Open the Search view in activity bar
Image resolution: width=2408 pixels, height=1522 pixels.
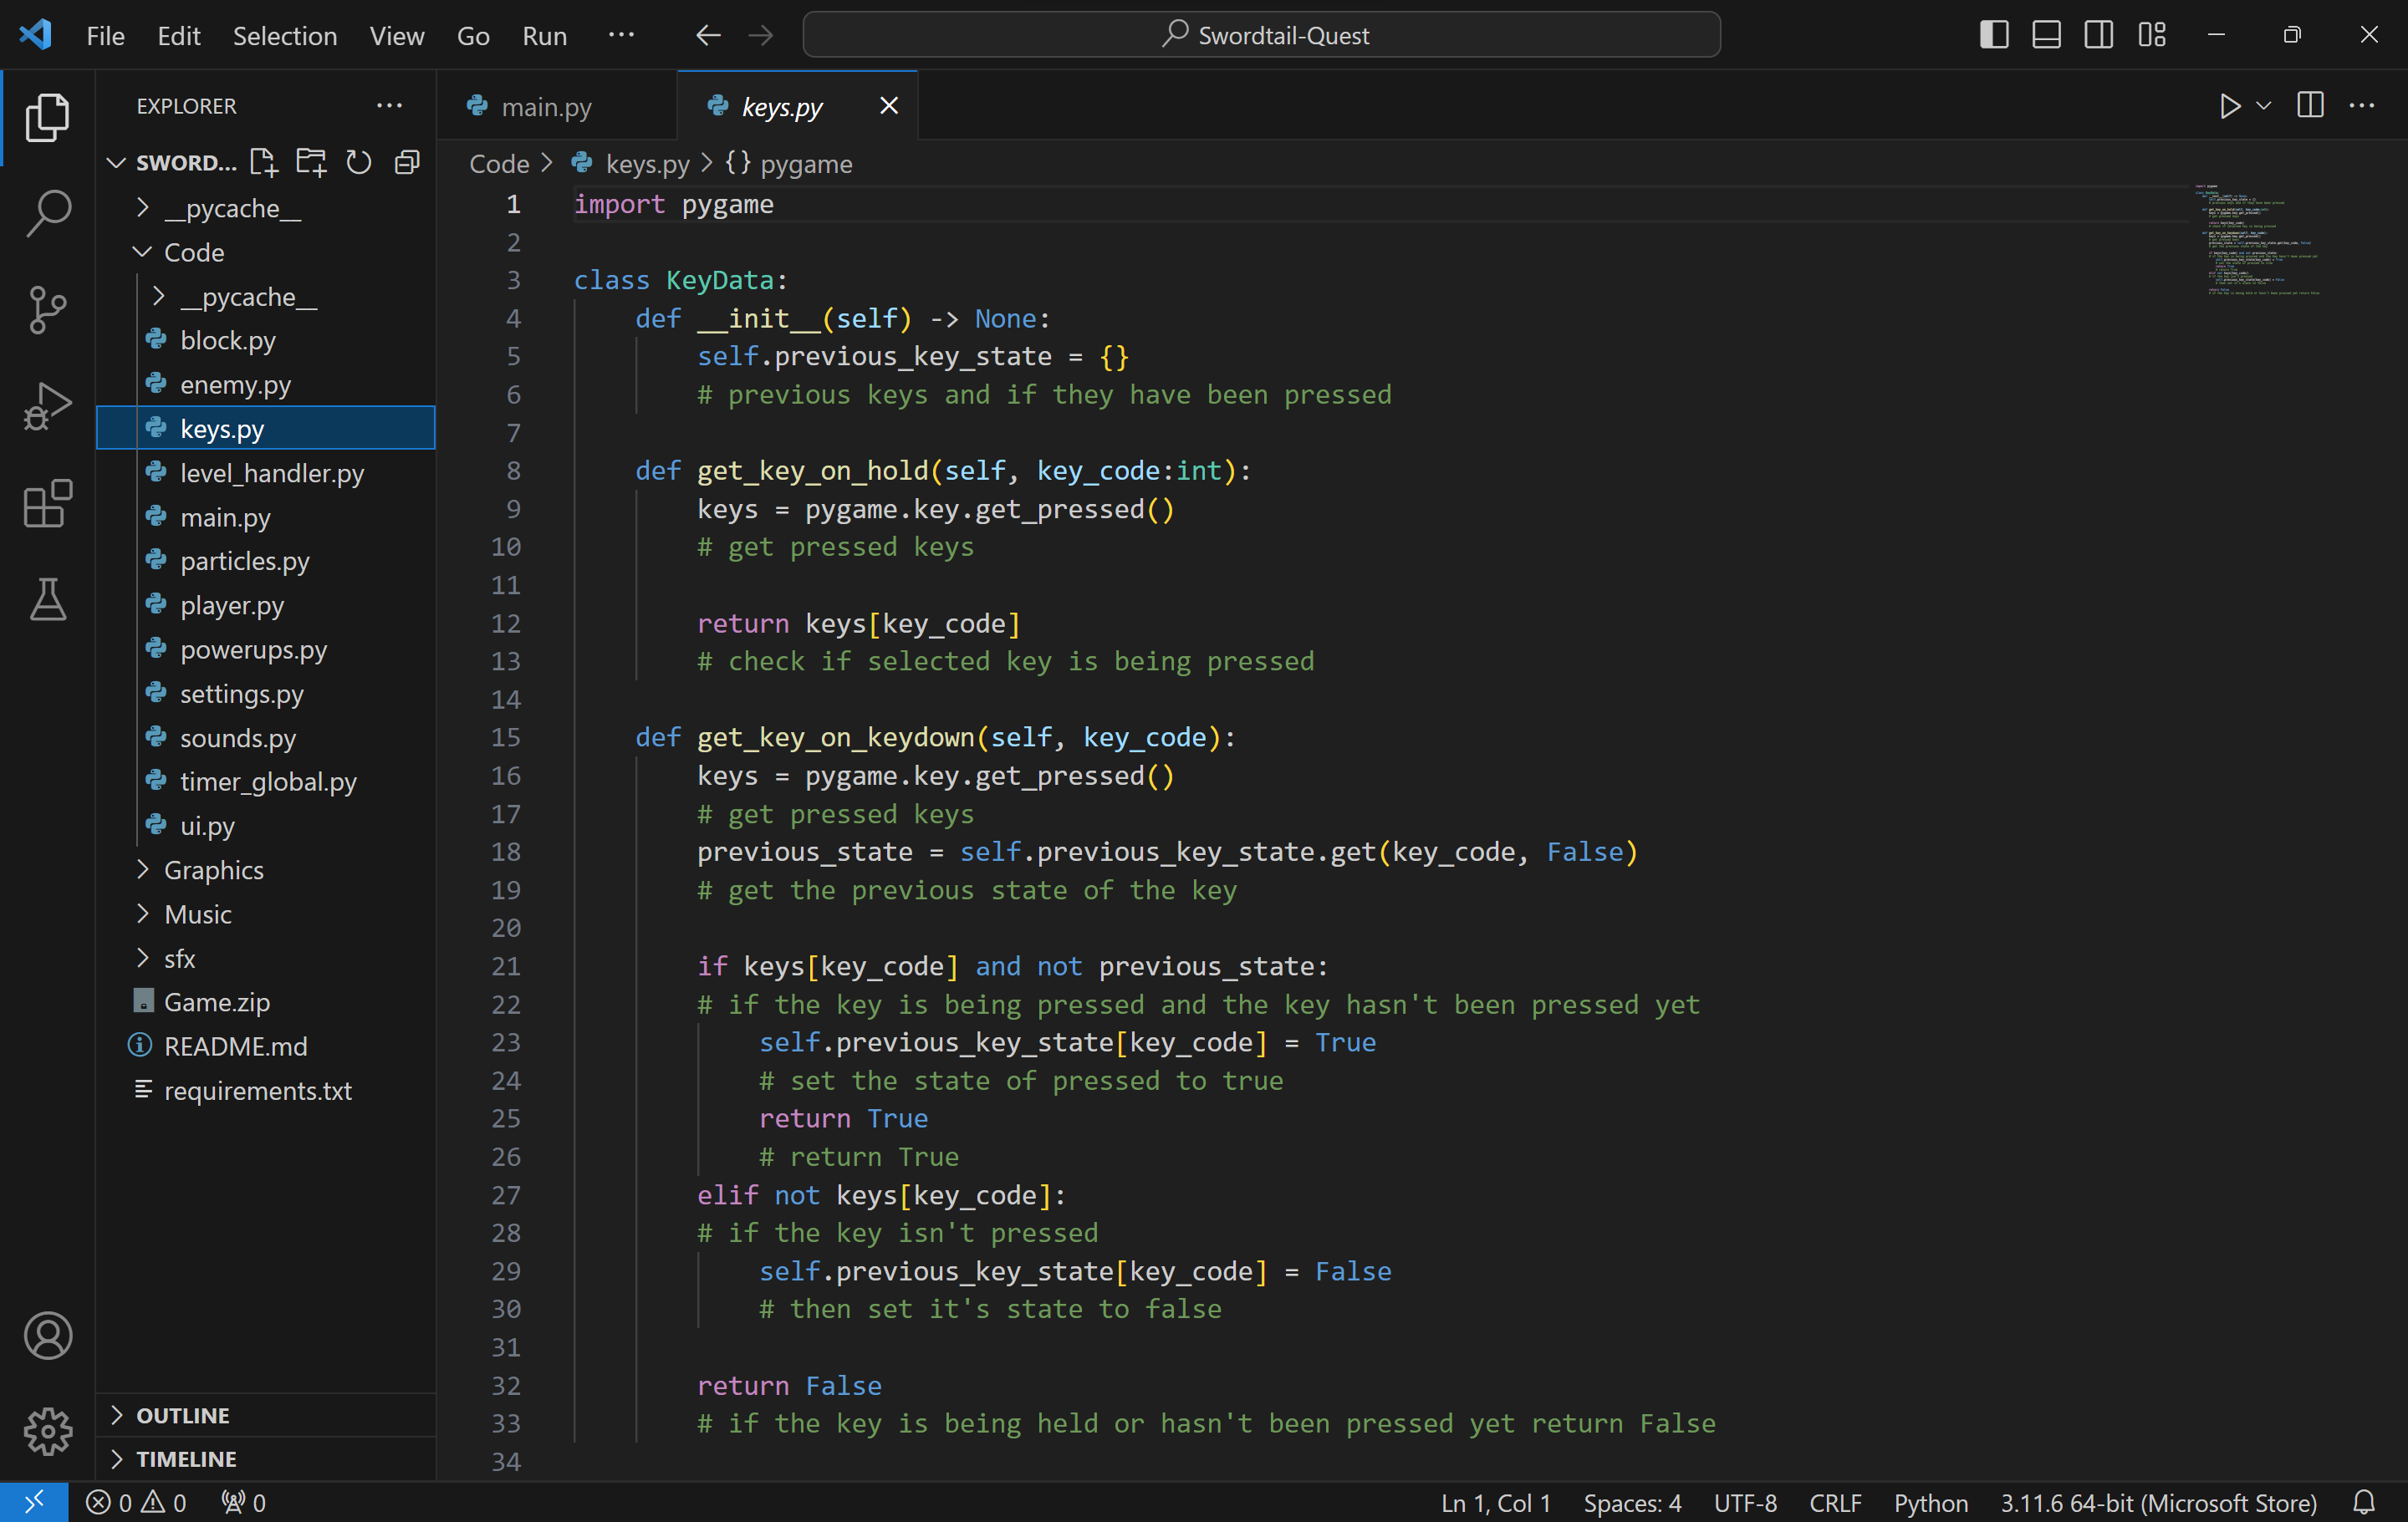click(47, 213)
